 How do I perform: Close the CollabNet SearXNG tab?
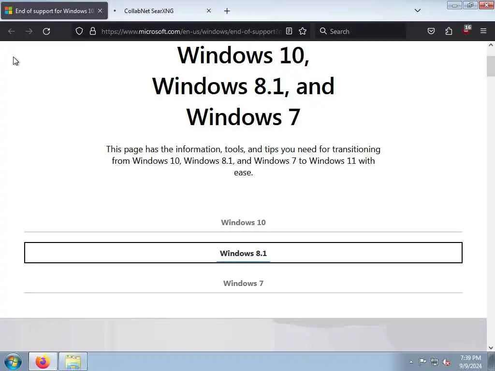[209, 11]
